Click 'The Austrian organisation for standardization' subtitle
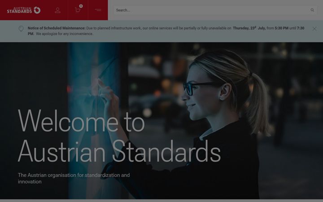 pos(74,178)
